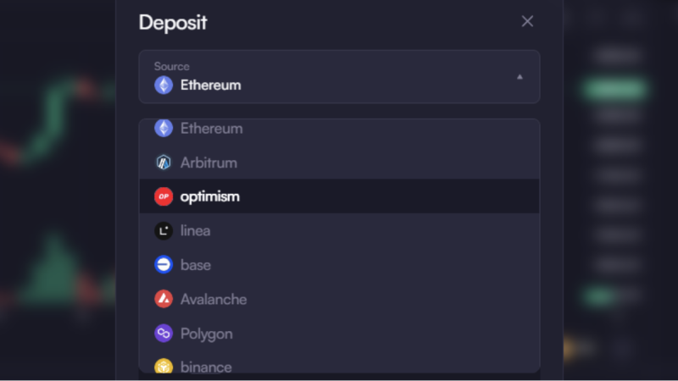Viewport: 678px width, 381px height.
Task: Collapse the Source dropdown using its arrow
Action: (x=520, y=77)
